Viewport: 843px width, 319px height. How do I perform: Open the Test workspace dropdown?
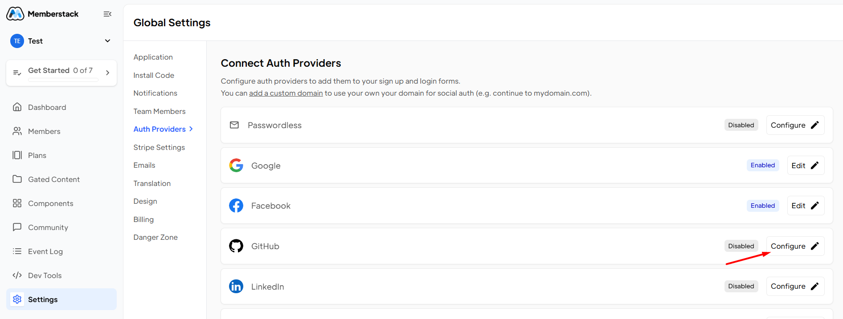[x=107, y=41]
